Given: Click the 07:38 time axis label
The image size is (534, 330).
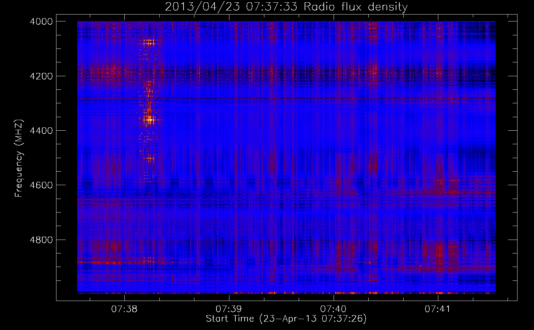Looking at the screenshot, I should pos(124,309).
